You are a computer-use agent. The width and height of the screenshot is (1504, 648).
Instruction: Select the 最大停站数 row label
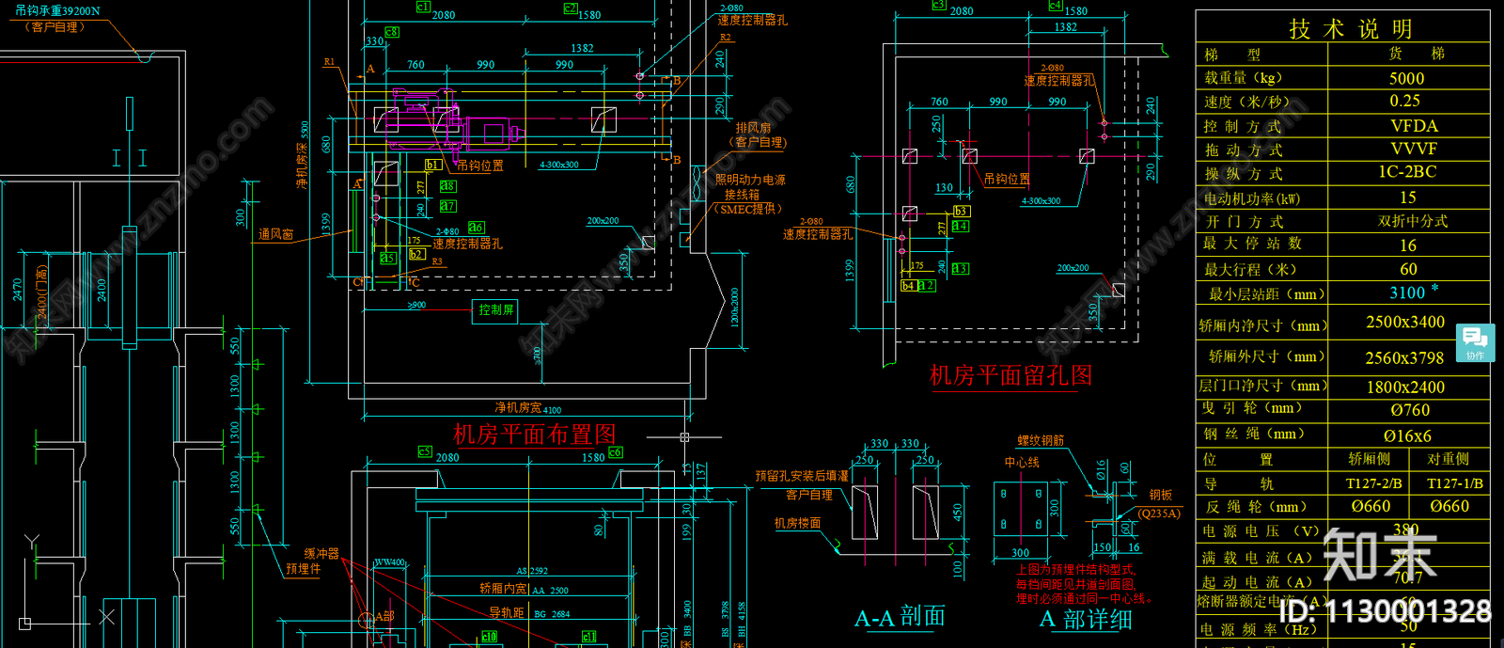(x=1252, y=244)
